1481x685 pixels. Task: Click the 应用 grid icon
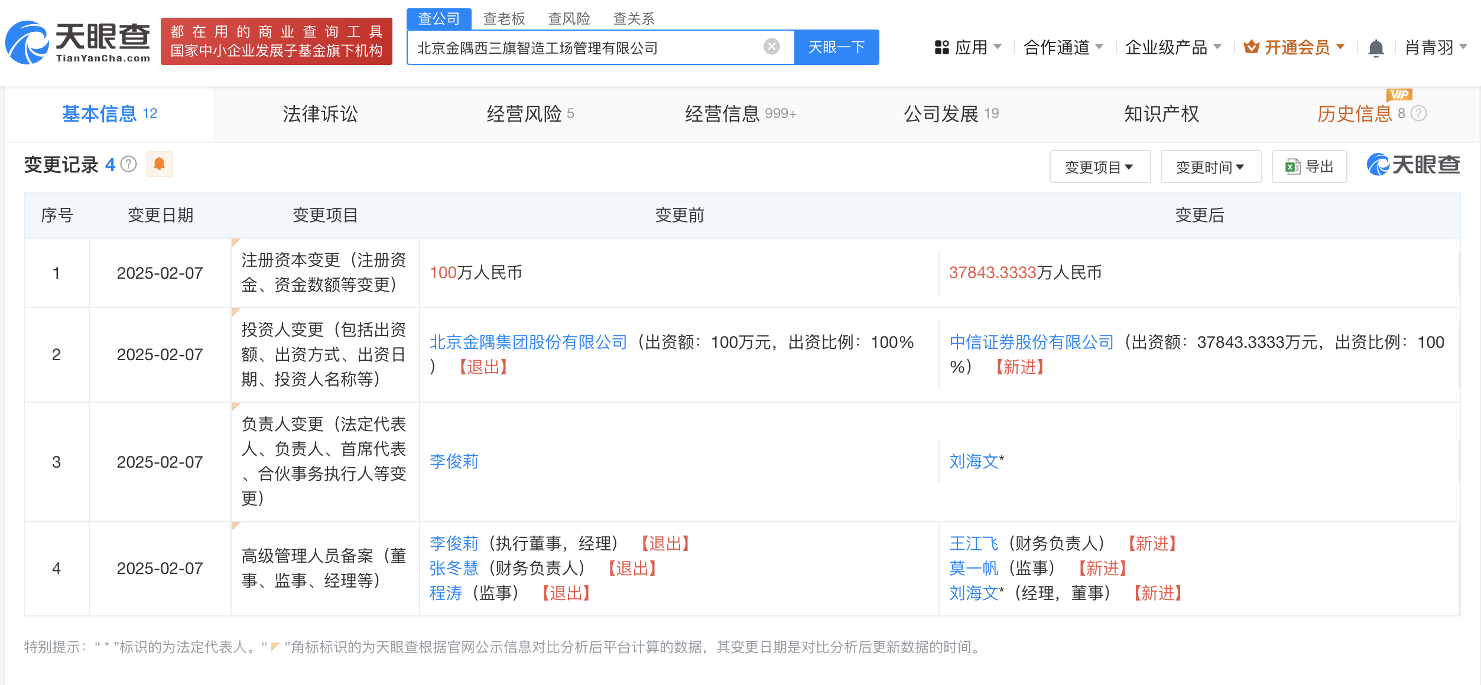coord(941,47)
